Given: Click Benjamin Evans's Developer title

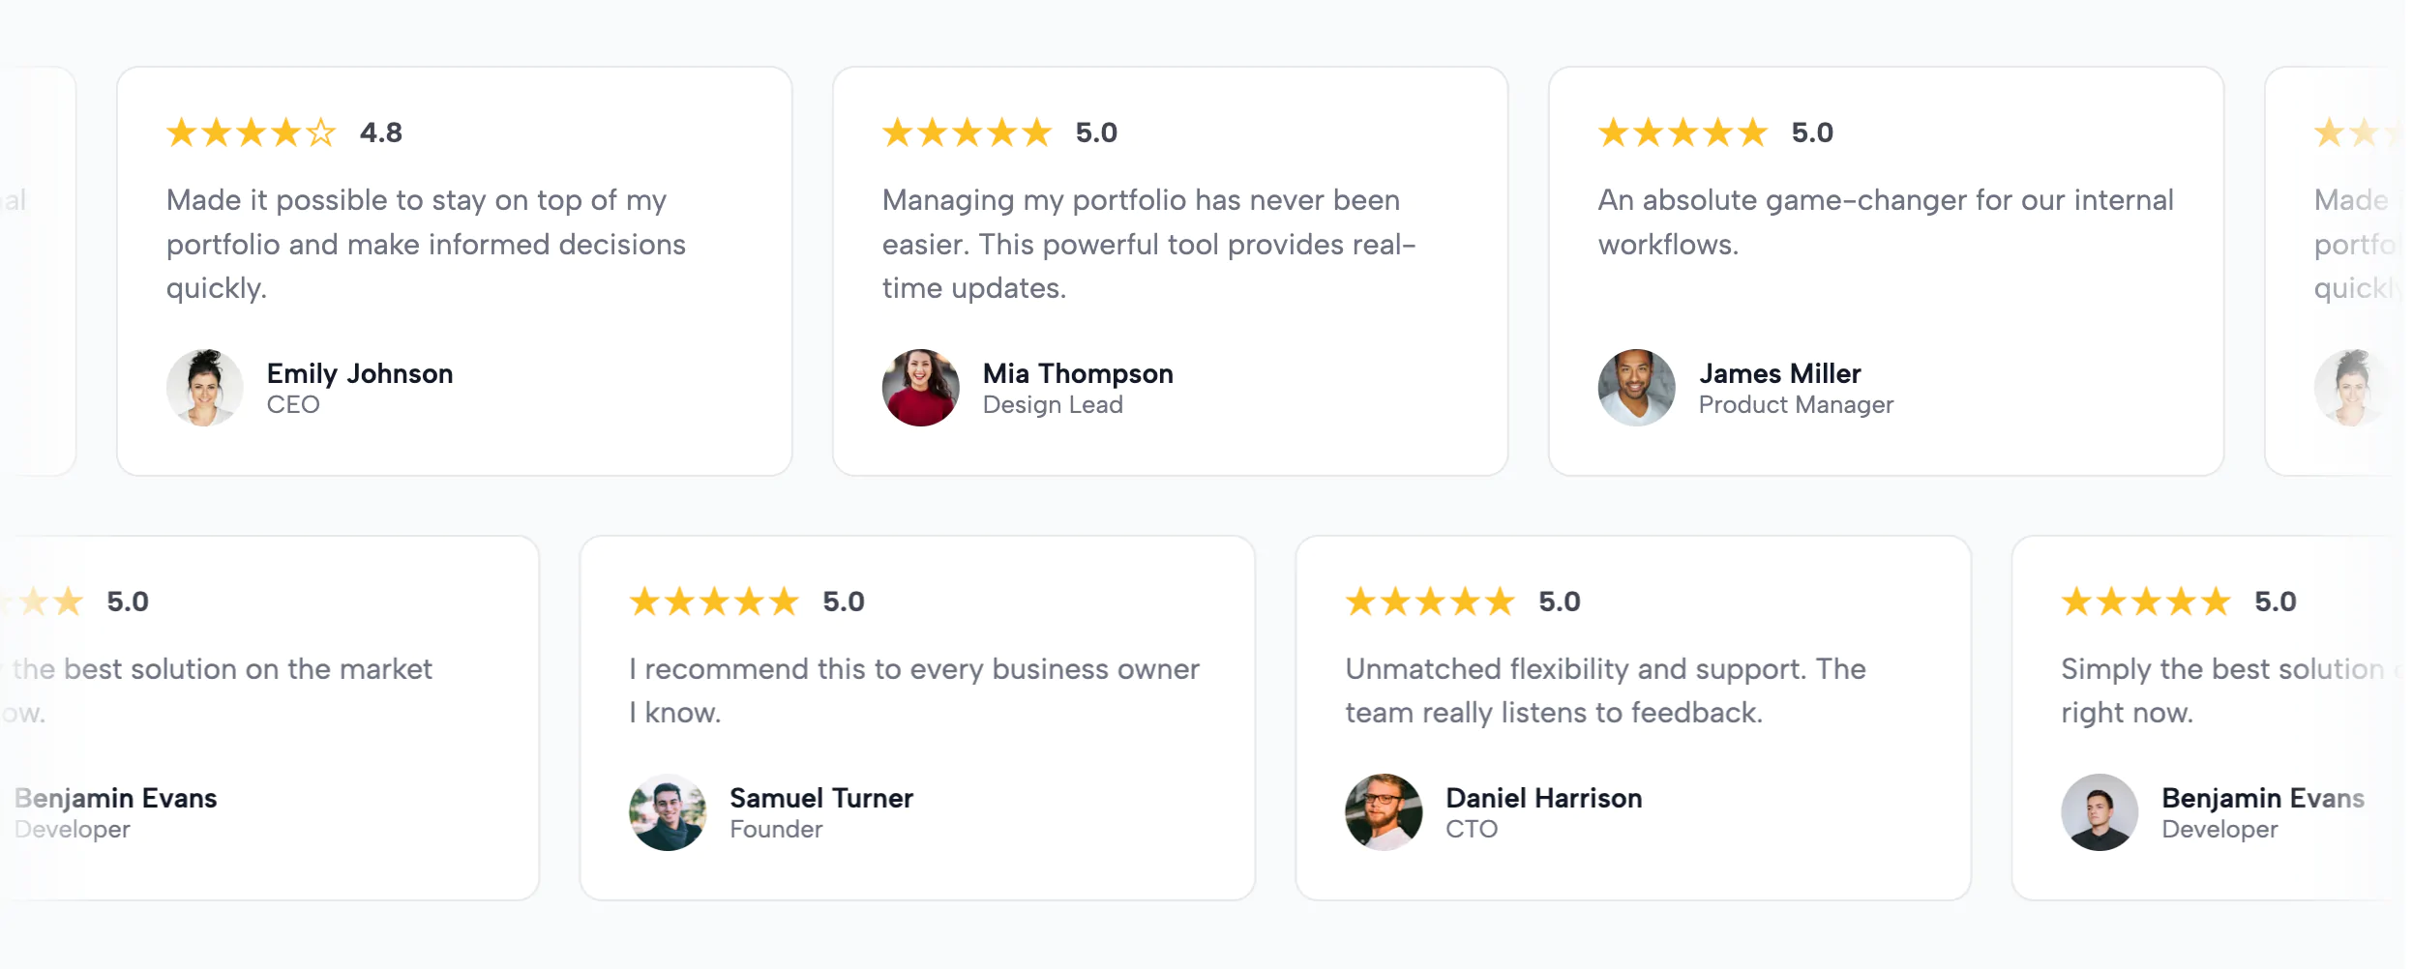Looking at the screenshot, I should click(2219, 828).
